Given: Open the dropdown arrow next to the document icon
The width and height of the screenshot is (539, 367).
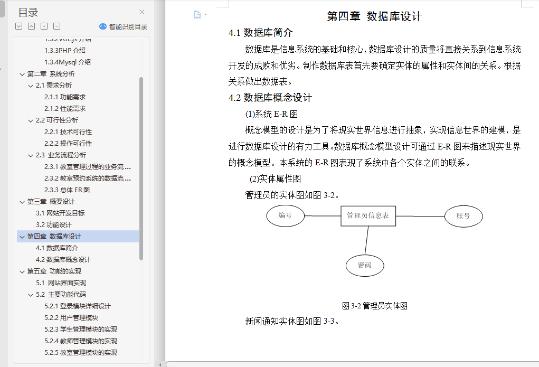Looking at the screenshot, I should tap(205, 14).
